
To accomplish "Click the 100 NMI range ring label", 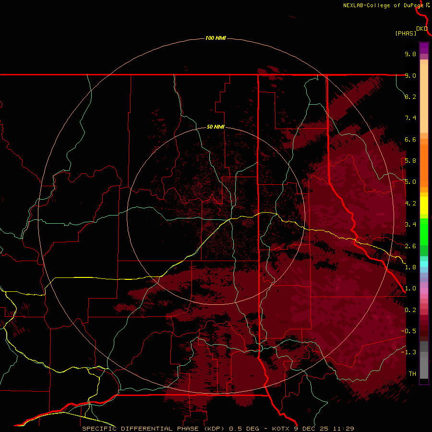I will 216,38.
